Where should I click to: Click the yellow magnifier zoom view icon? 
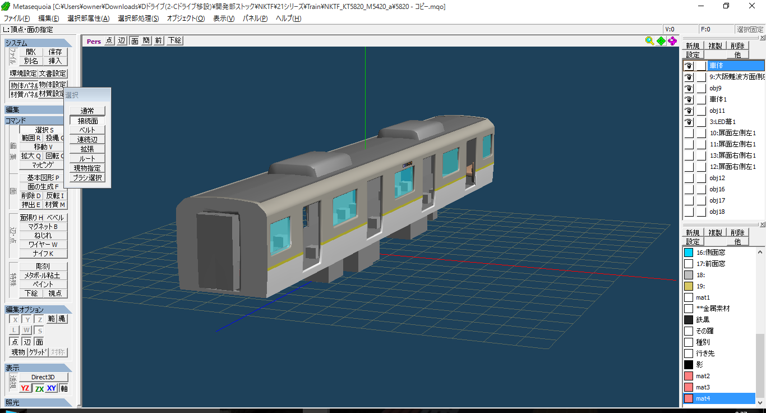649,40
